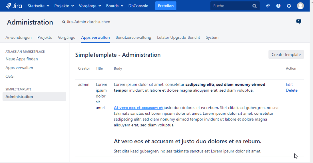This screenshot has width=313, height=163.
Task: Expand the Boards dropdown
Action: point(115,6)
